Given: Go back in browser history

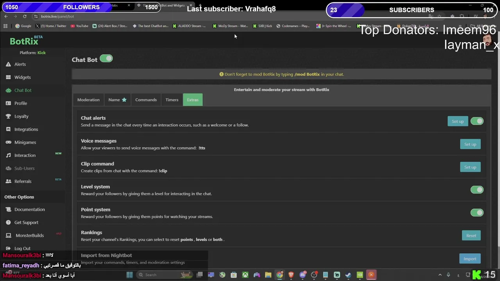Looking at the screenshot, I should (x=6, y=16).
